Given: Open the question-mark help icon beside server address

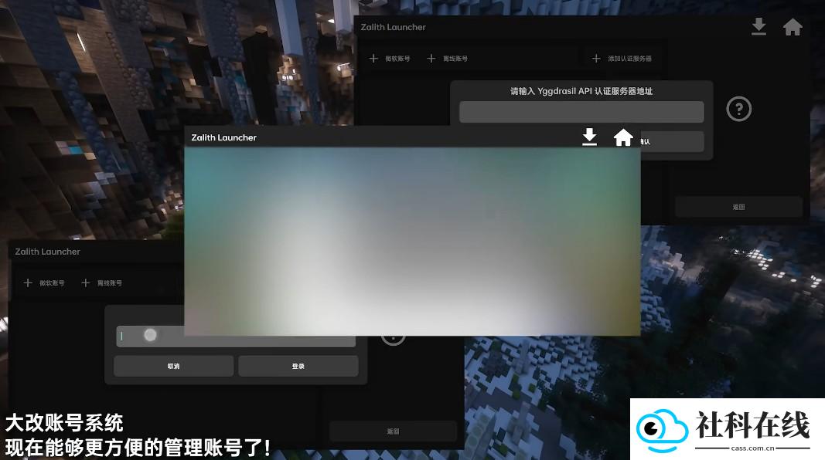Looking at the screenshot, I should (738, 110).
